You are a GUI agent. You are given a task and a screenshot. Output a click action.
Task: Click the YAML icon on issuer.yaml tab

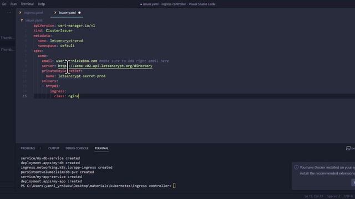55,13
